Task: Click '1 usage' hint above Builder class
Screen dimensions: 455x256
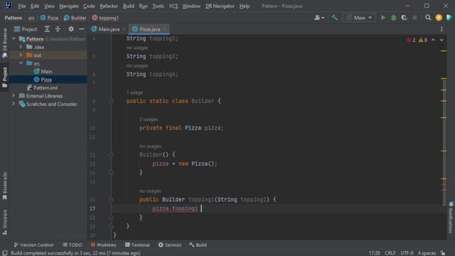Action: 134,92
